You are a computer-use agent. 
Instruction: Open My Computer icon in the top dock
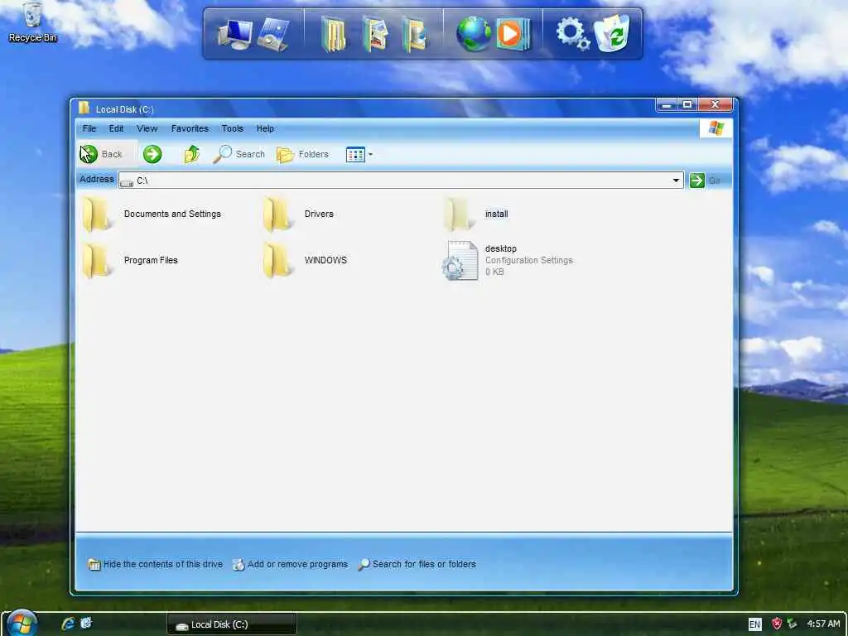[234, 34]
